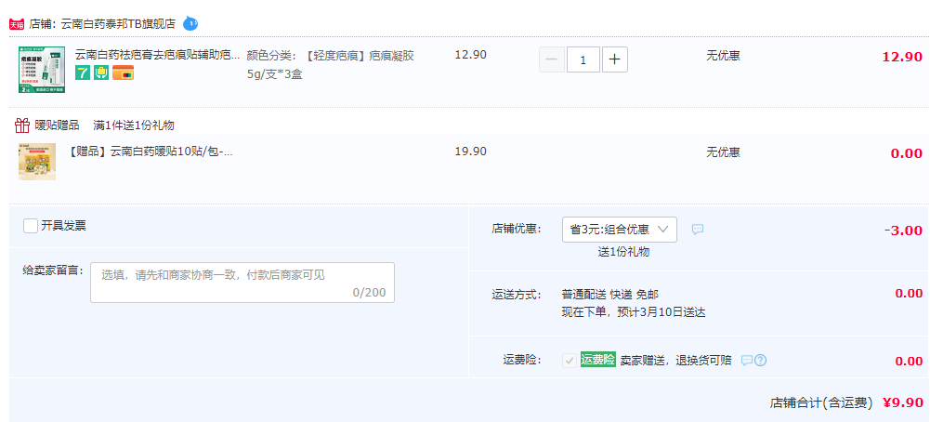This screenshot has height=422, width=930.
Task: Click the unit price 12.90 of scar gel
Action: coord(471,55)
